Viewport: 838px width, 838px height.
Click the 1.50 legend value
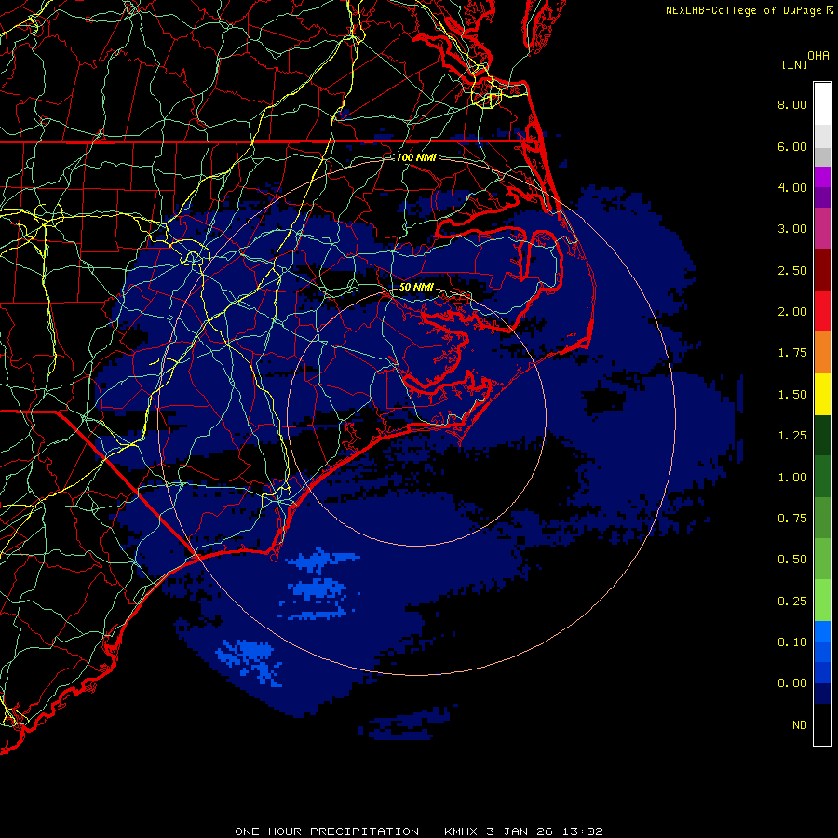[x=792, y=395]
